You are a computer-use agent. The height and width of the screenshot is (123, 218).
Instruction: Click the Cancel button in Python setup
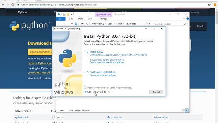[x=156, y=92]
